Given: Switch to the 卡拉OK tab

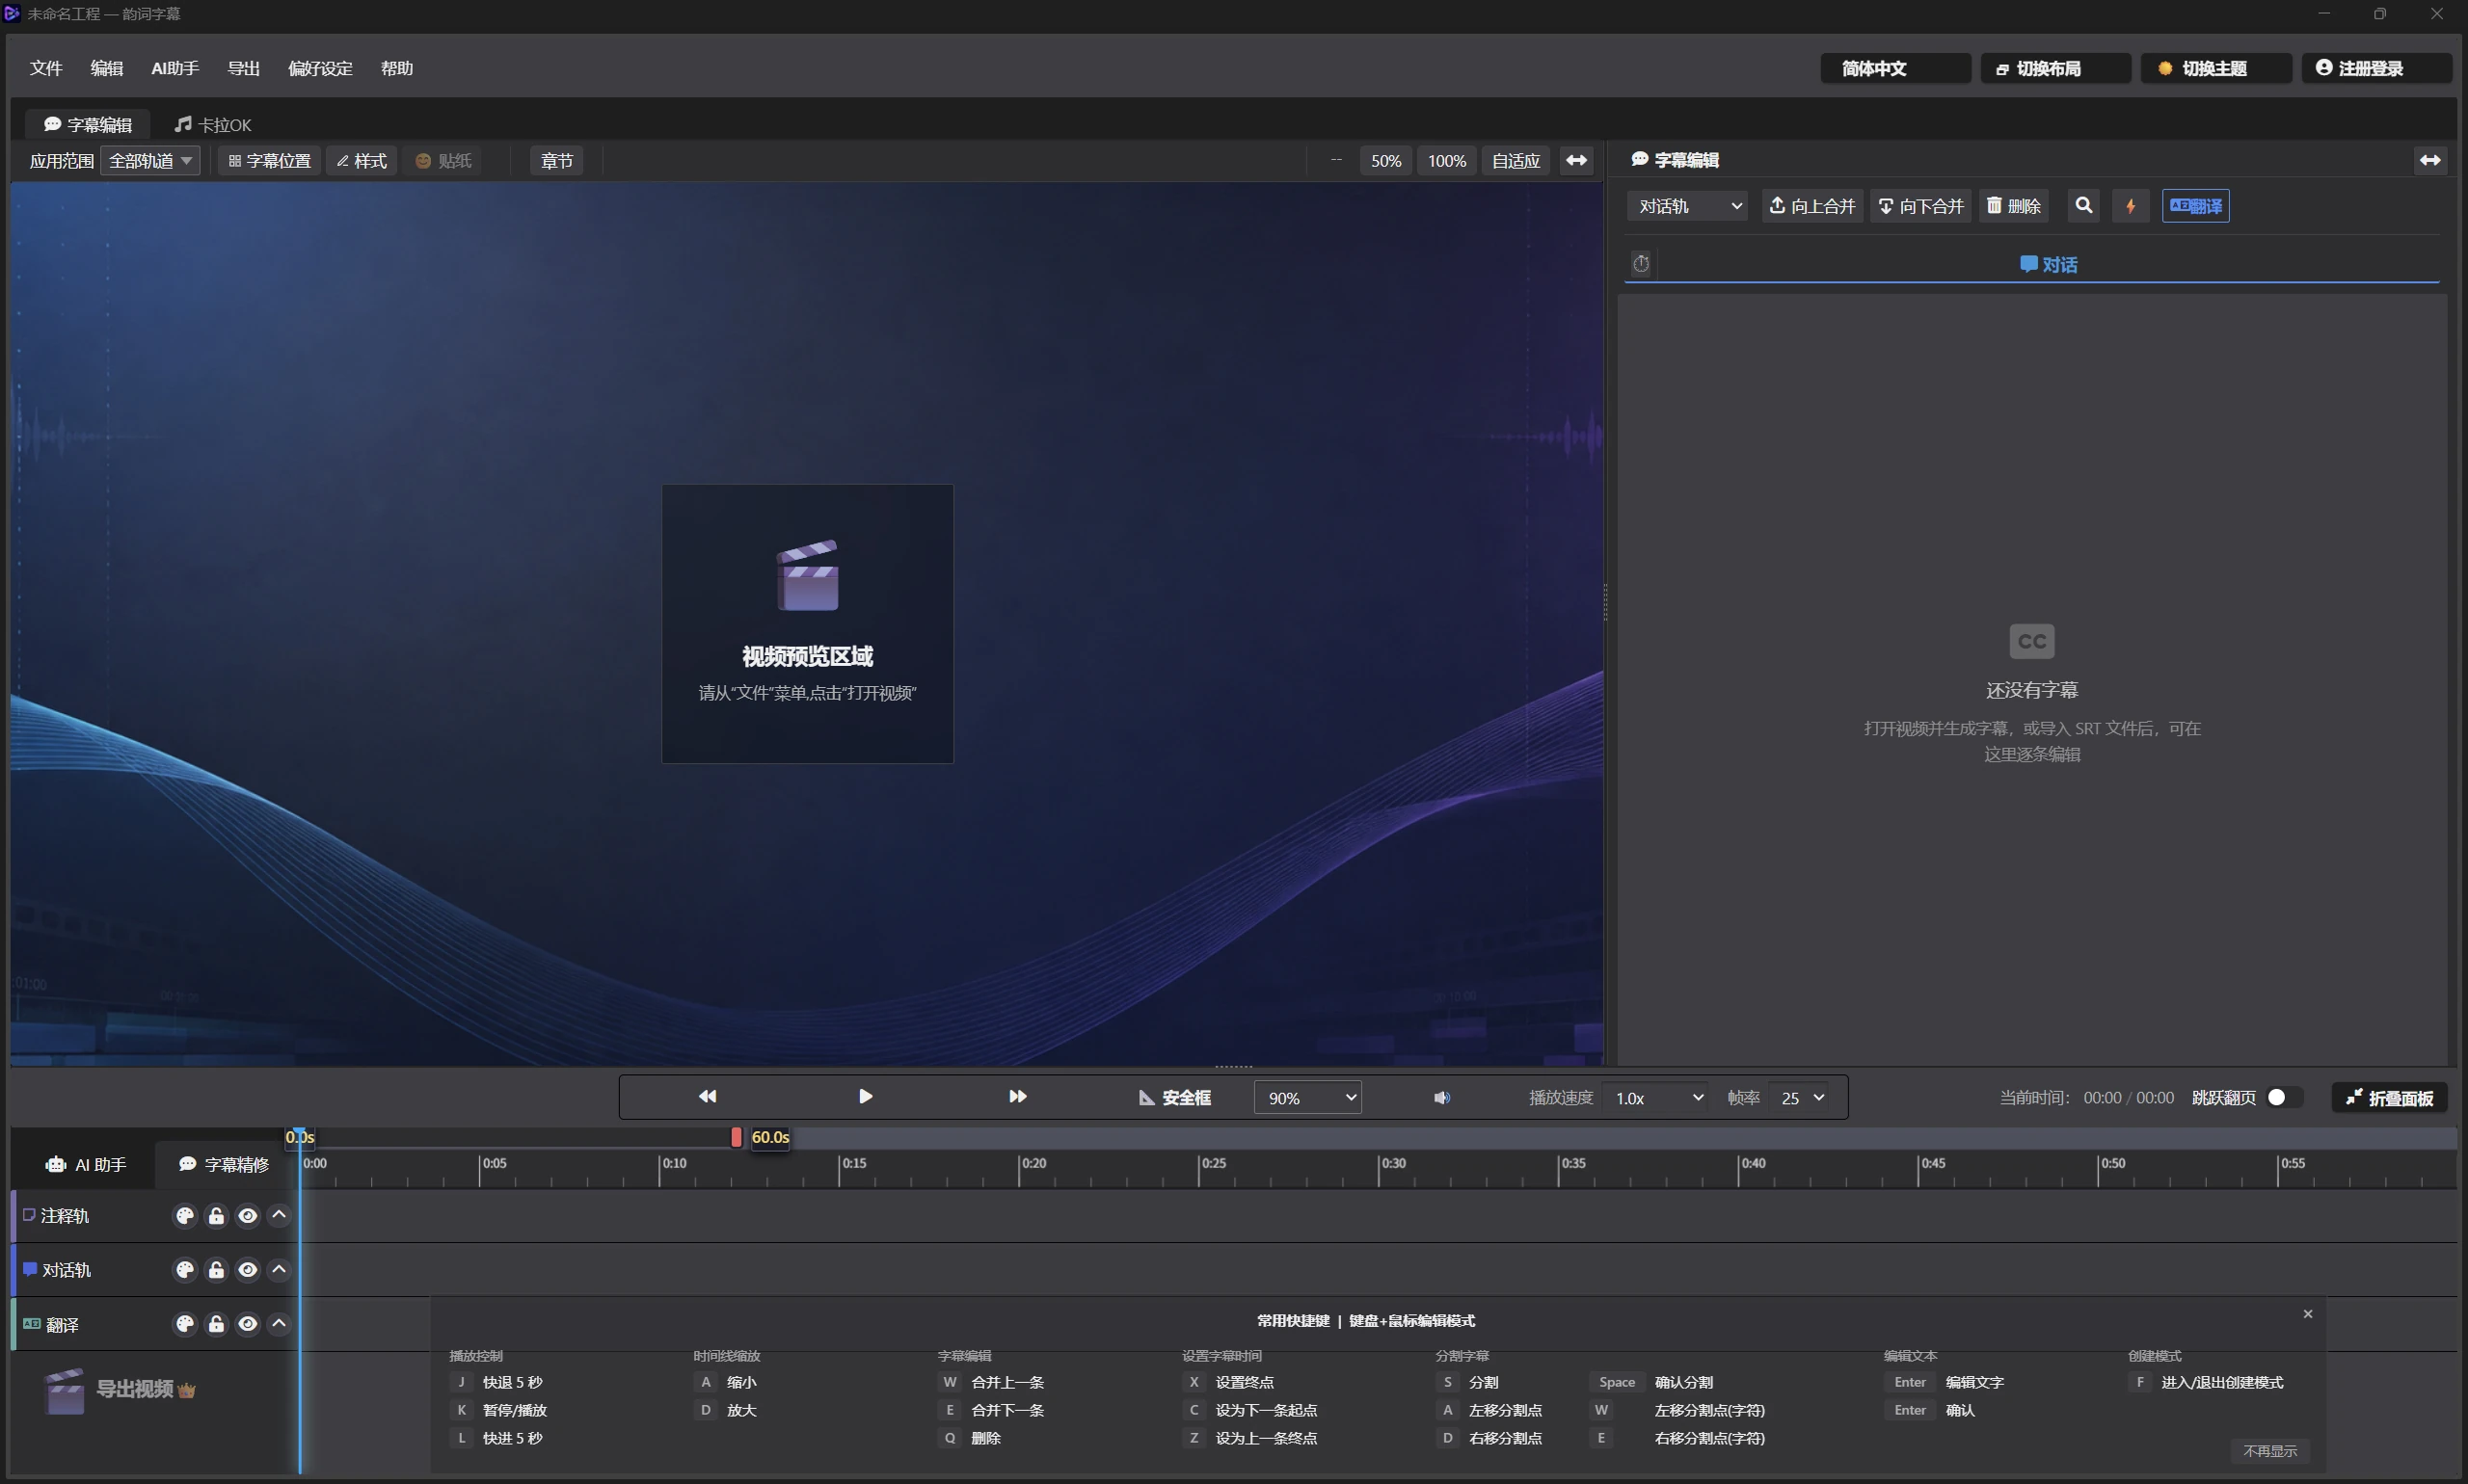Looking at the screenshot, I should point(213,125).
